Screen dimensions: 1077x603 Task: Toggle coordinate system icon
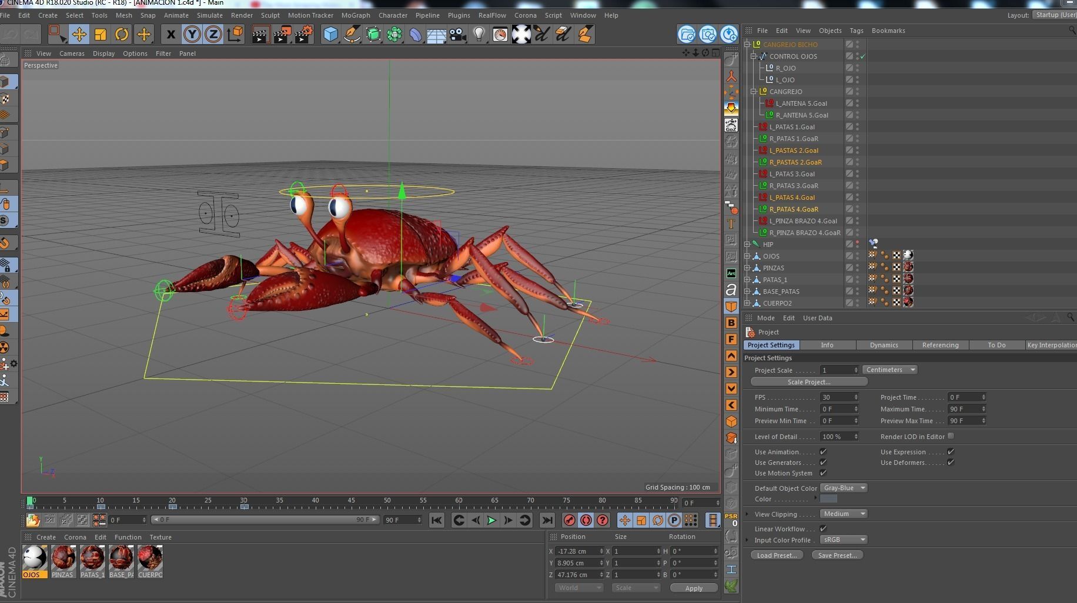235,34
